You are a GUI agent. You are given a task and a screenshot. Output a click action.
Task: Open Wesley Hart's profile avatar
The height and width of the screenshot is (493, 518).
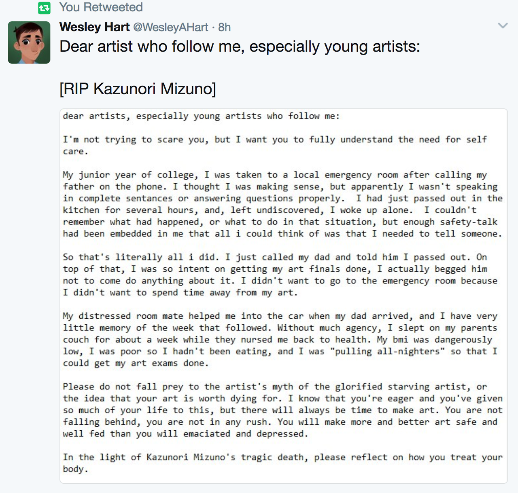(x=29, y=42)
